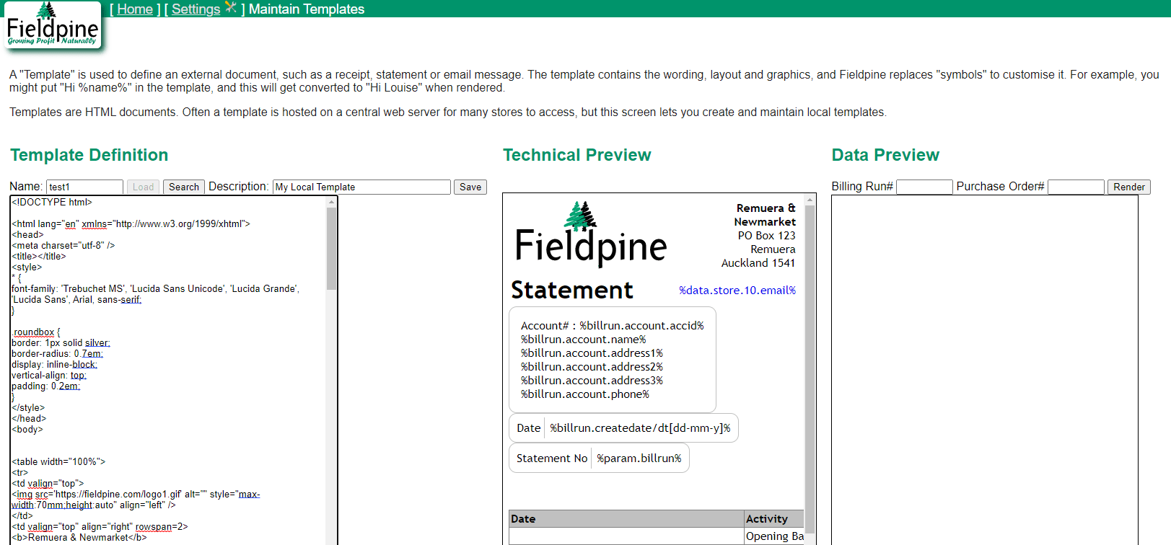Click 'Auckland 1541' address line
The height and width of the screenshot is (545, 1171).
tap(758, 263)
